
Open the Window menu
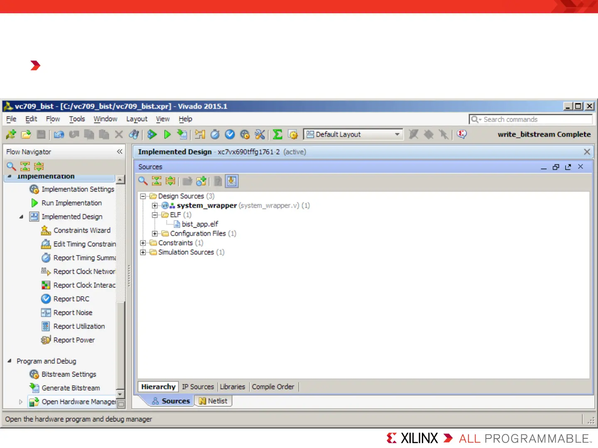[x=105, y=119]
